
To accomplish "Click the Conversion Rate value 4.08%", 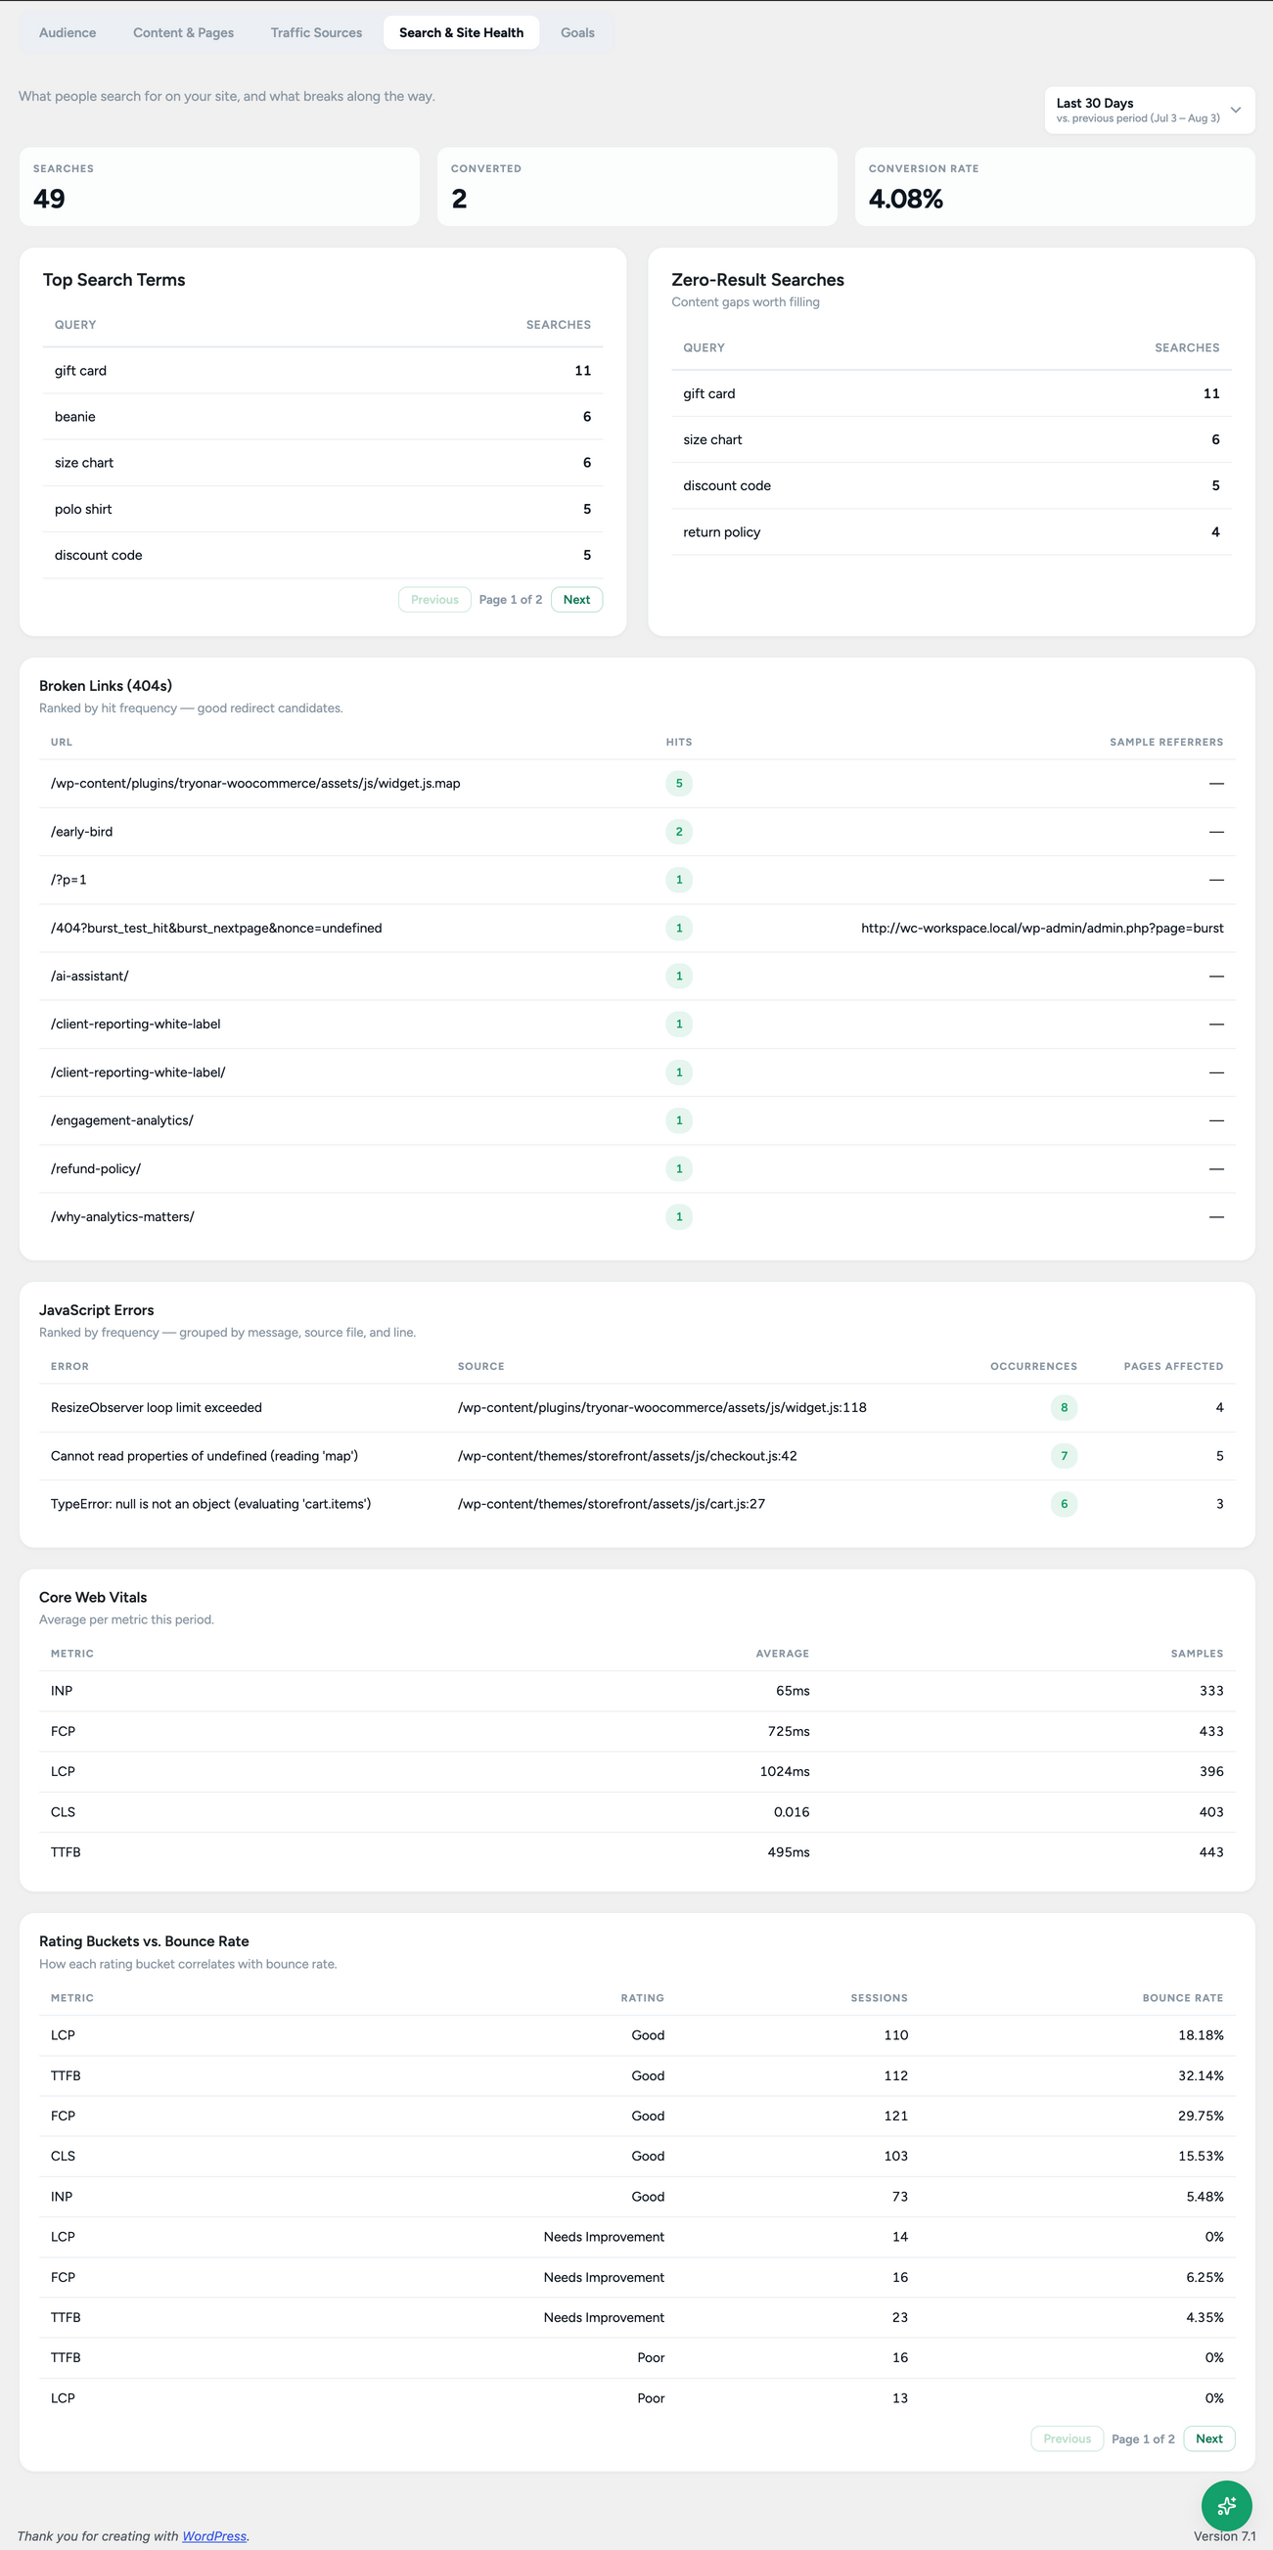I will click(x=906, y=199).
